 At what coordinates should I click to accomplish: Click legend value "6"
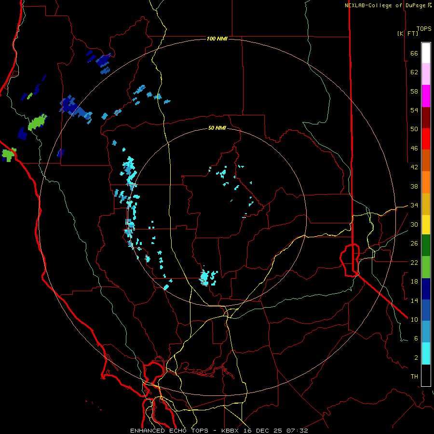pyautogui.click(x=416, y=338)
